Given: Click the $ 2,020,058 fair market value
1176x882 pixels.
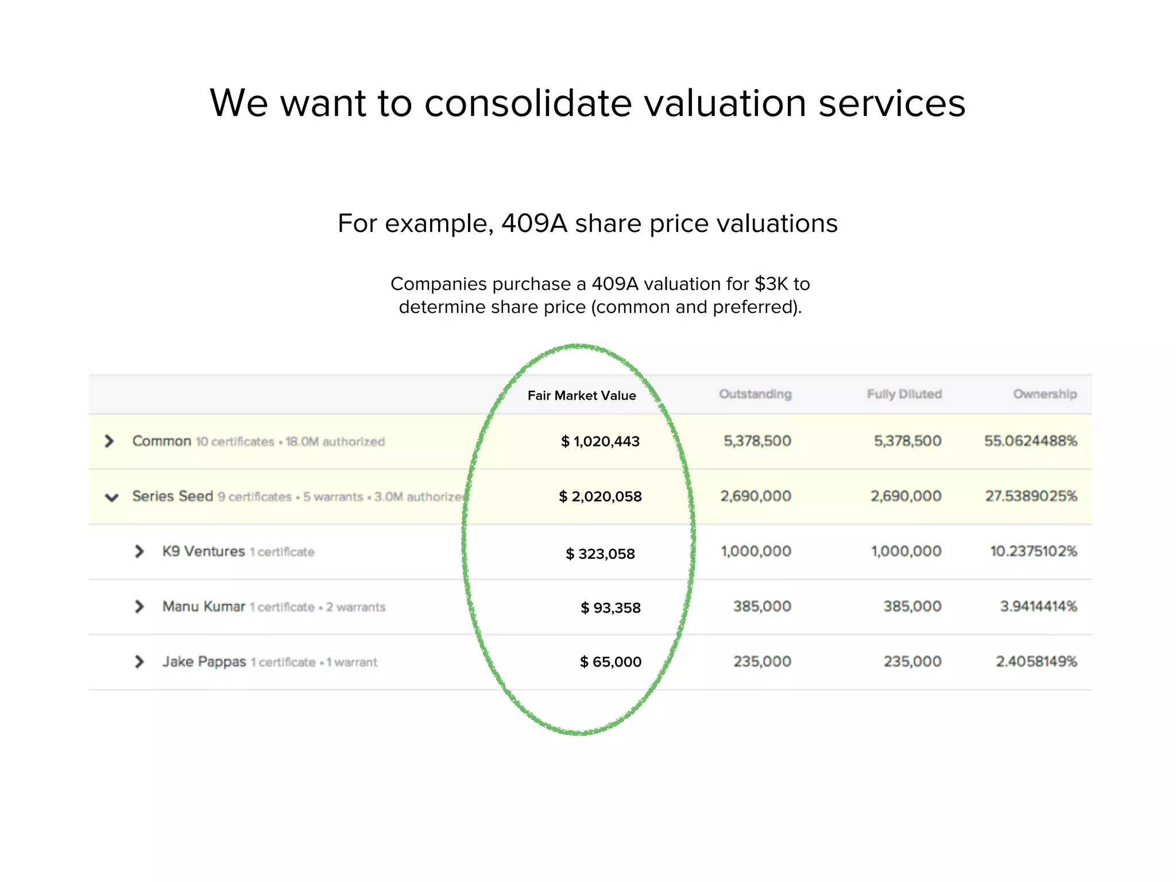Looking at the screenshot, I should (x=600, y=496).
